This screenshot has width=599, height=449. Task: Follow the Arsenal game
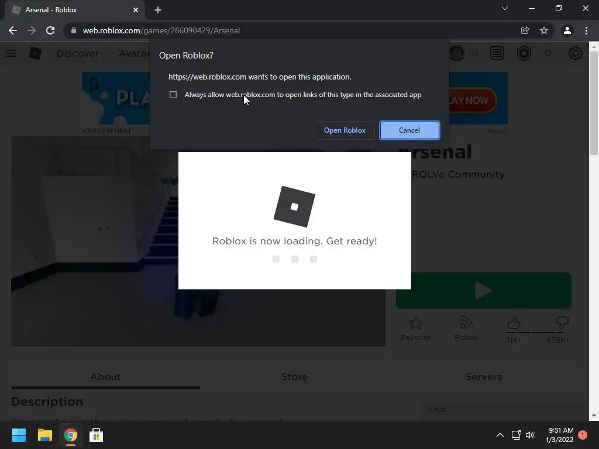(x=466, y=329)
